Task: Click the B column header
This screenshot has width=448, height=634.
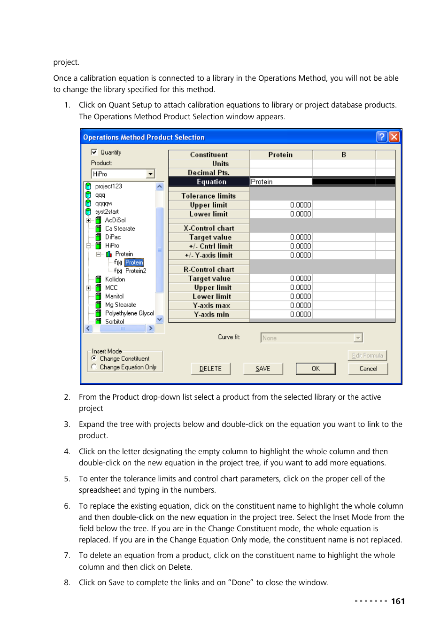Action: tap(344, 155)
